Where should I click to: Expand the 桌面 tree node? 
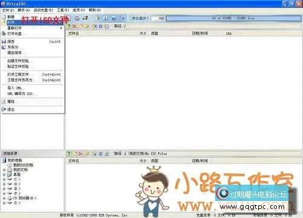coord(4,174)
